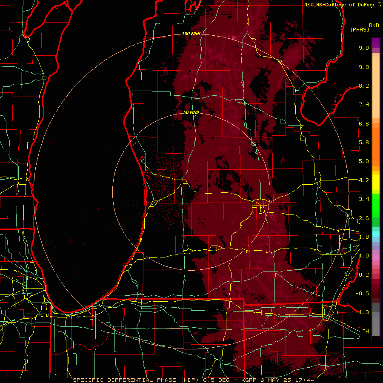Click the -0.5 scale value
Screen dimensions: 383x383
click(362, 294)
